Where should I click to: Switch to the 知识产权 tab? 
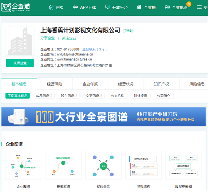(x=161, y=84)
